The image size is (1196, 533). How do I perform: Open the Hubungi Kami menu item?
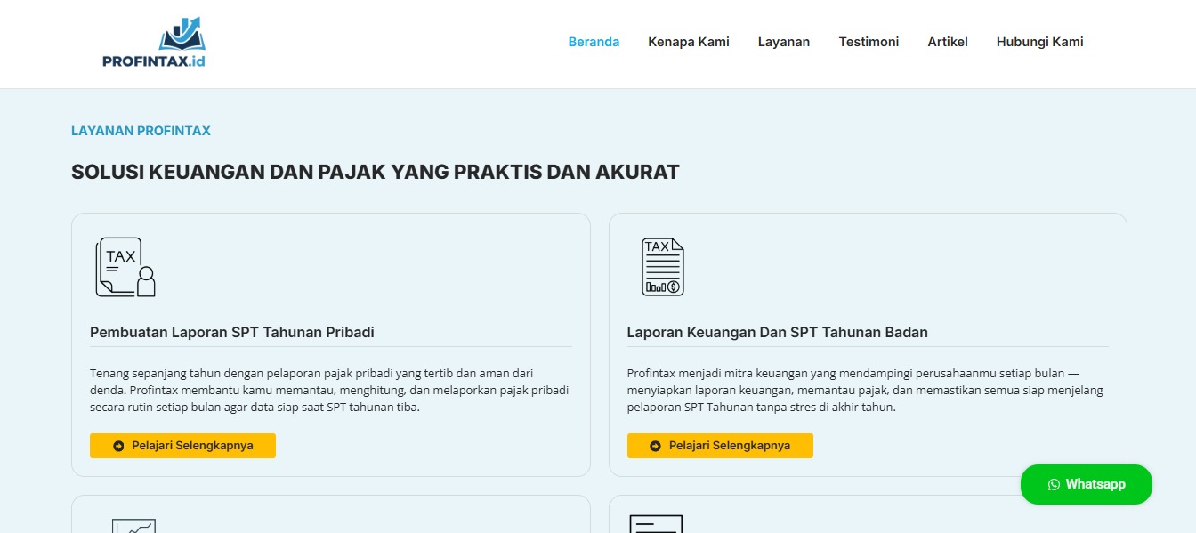[x=1039, y=42]
